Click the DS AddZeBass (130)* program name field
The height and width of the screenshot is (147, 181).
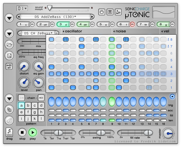tap(55, 17)
